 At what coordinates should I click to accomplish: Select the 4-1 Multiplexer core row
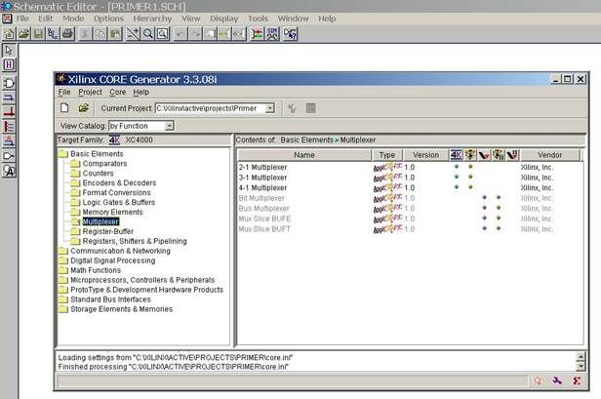[410, 188]
